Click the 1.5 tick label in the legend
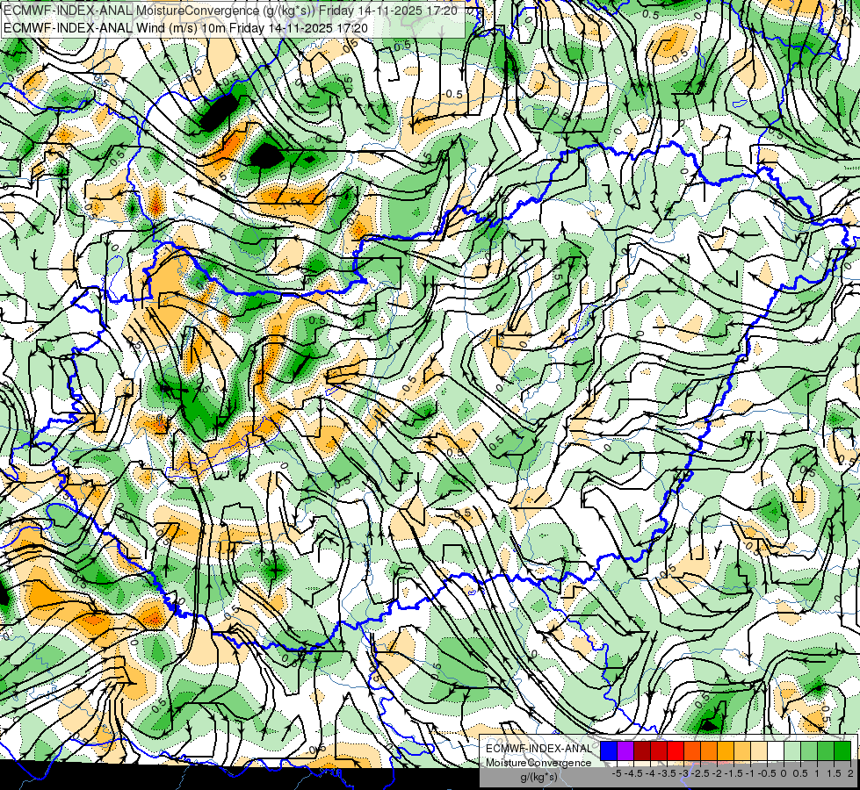The height and width of the screenshot is (790, 860). (x=834, y=773)
